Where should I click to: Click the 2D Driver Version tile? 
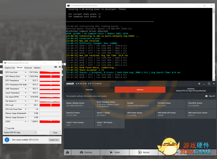pos(170,104)
